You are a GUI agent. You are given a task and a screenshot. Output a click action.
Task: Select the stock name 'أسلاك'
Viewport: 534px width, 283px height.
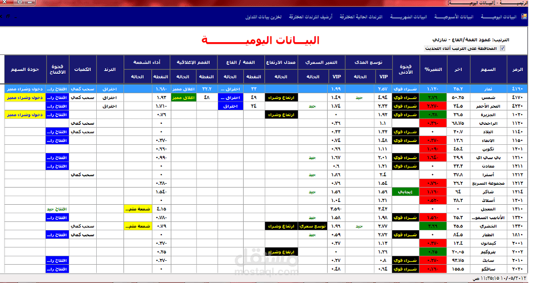489,200
